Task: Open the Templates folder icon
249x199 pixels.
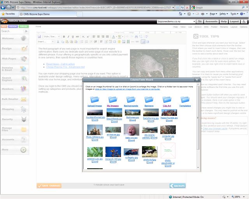Action: pos(185,99)
